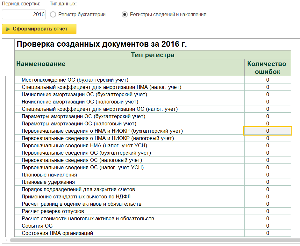Select Применение стандартных вычетов по НДФЛ row
Viewport: 300px width, 246px height.
pyautogui.click(x=76, y=196)
